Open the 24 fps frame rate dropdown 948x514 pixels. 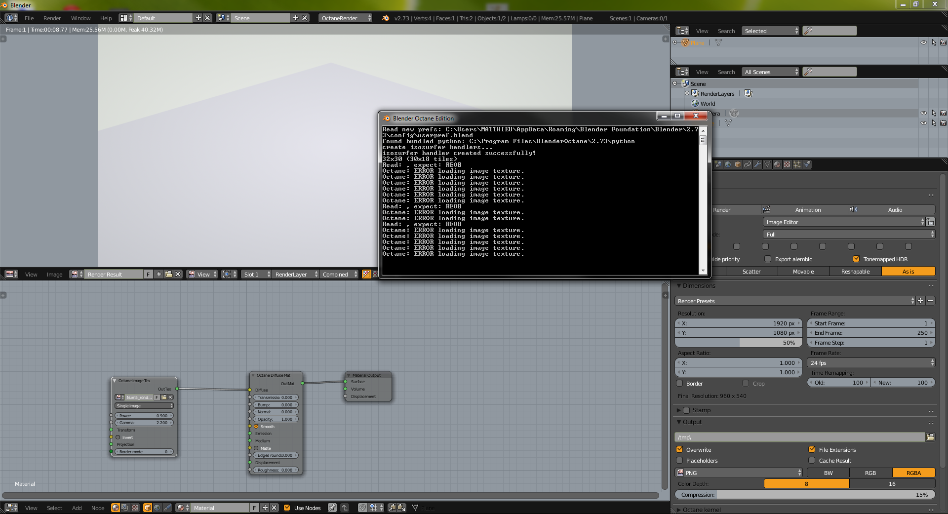[871, 363]
